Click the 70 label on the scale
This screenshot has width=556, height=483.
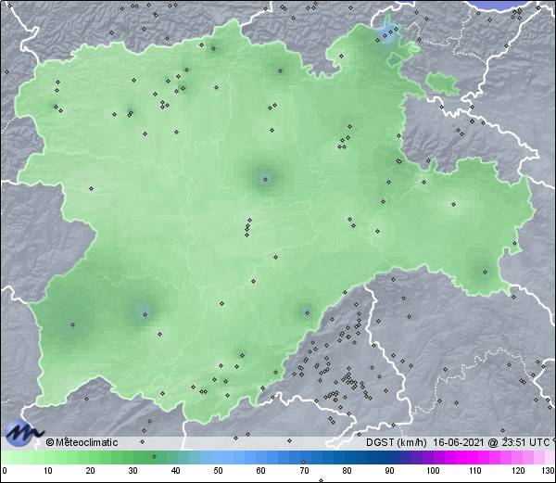pos(304,470)
